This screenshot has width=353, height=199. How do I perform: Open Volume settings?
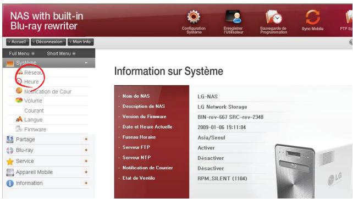pos(33,101)
